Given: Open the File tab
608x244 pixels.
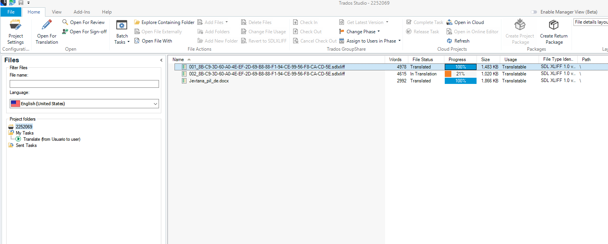Looking at the screenshot, I should pos(11,12).
